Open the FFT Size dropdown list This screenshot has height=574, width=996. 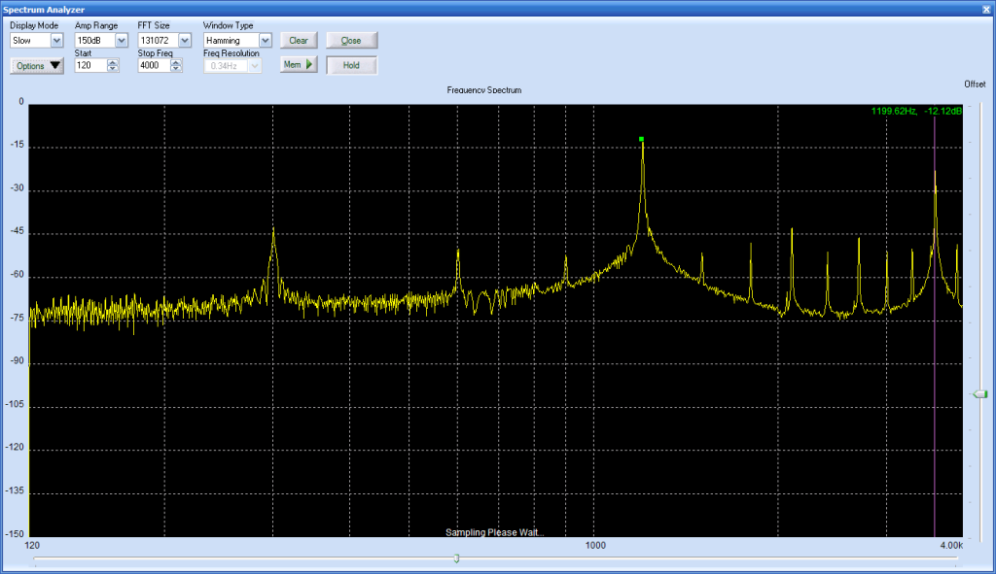185,41
